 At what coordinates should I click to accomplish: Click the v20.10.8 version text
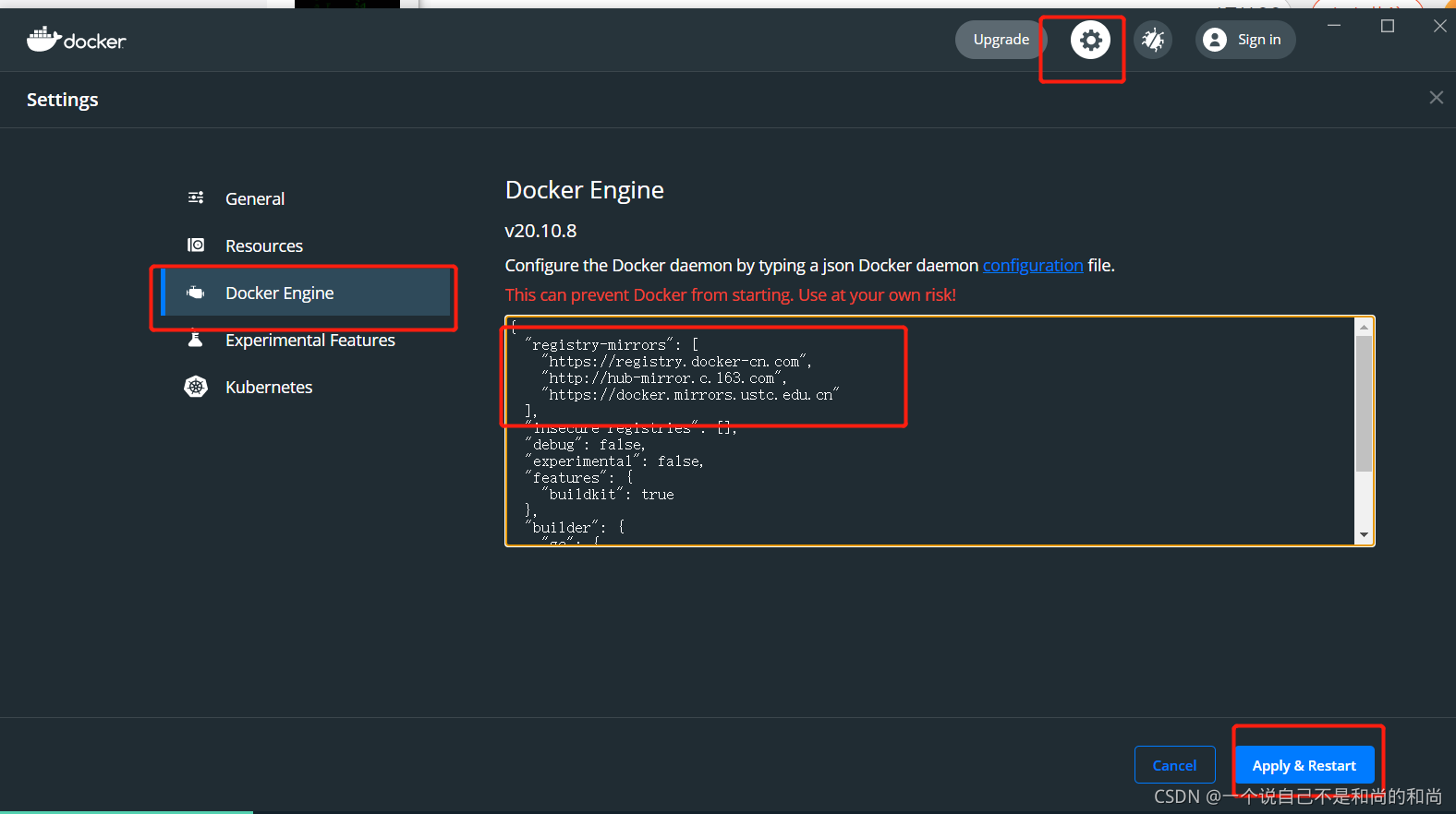point(540,231)
